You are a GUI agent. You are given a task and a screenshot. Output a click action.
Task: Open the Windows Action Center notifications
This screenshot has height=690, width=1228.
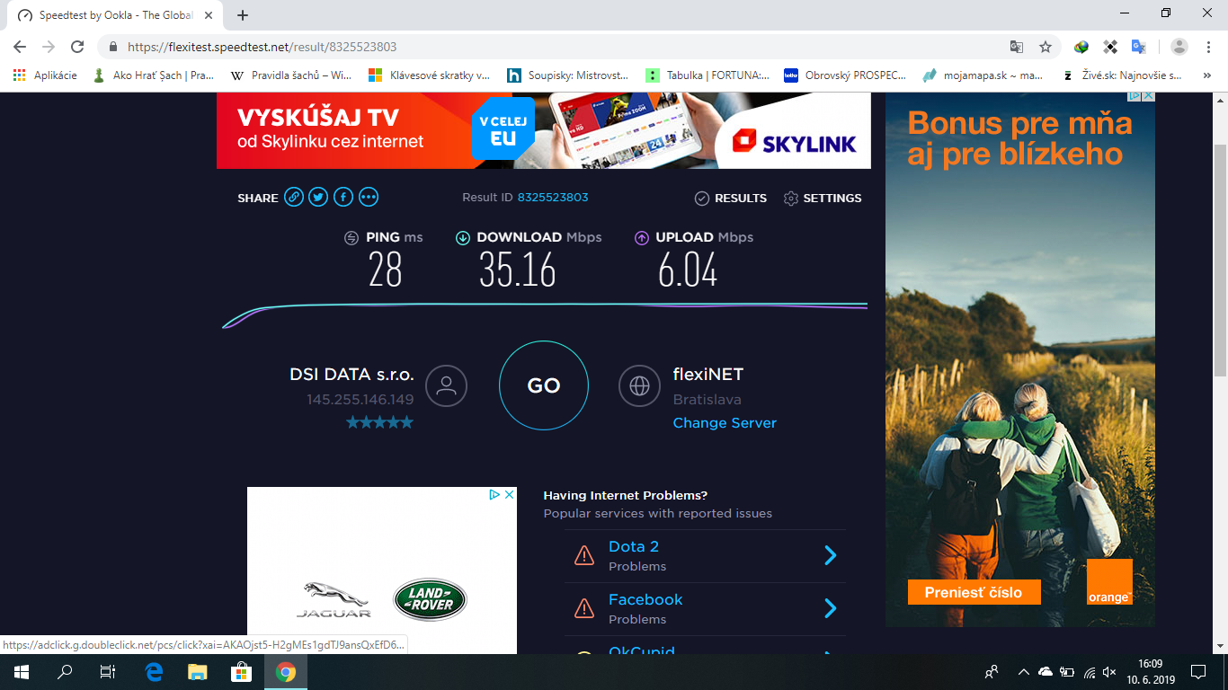[1197, 672]
